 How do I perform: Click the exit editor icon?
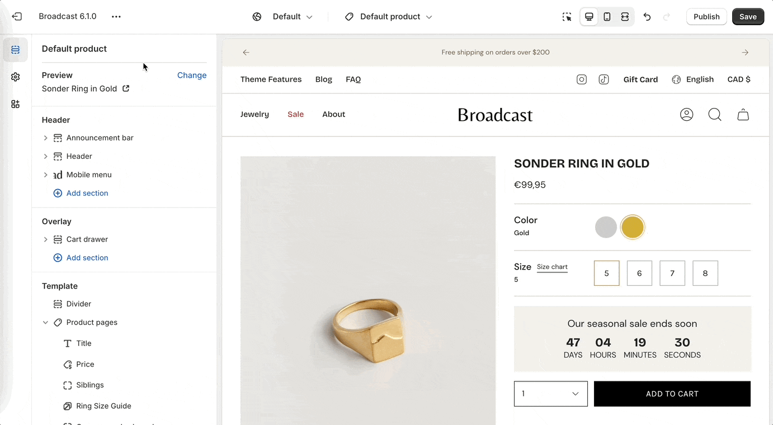coord(17,17)
